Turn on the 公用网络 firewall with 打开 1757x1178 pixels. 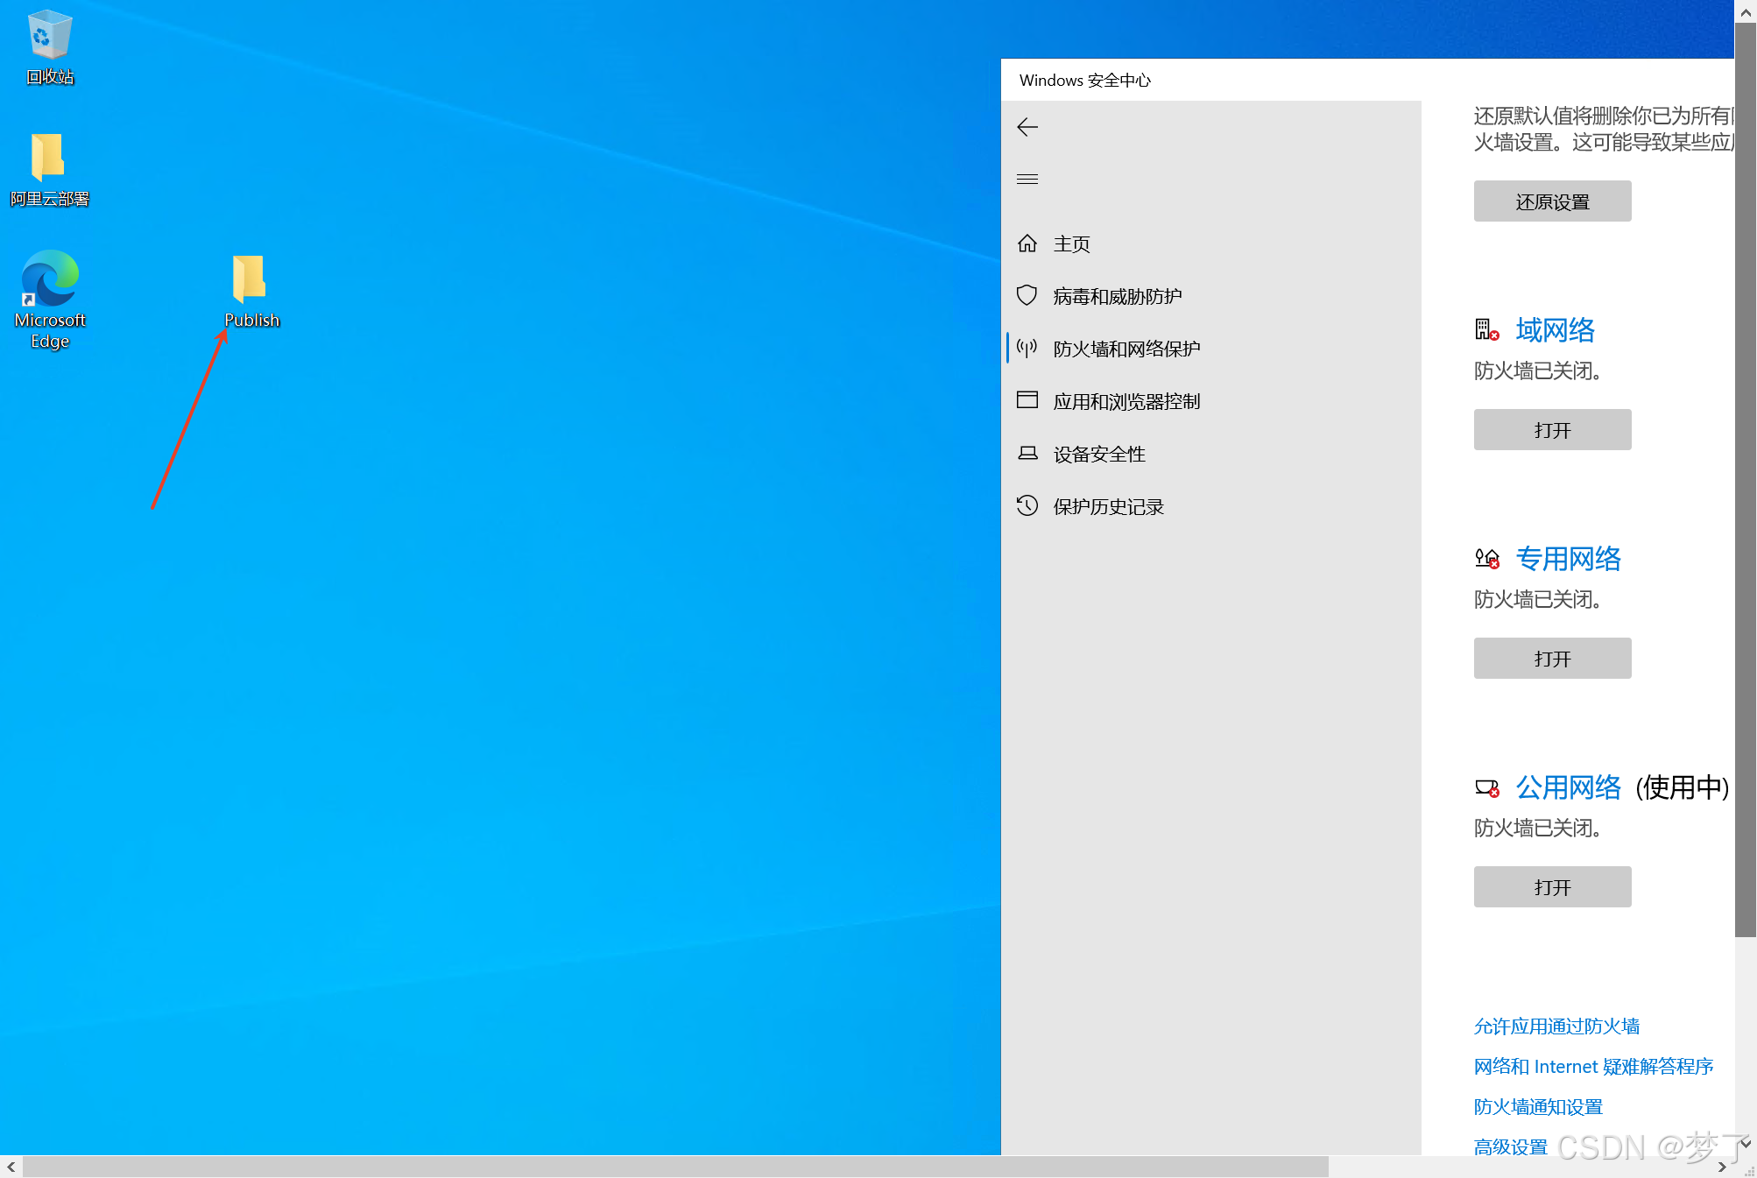tap(1551, 887)
